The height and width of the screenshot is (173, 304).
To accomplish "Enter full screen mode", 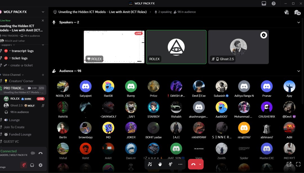I will click(298, 164).
